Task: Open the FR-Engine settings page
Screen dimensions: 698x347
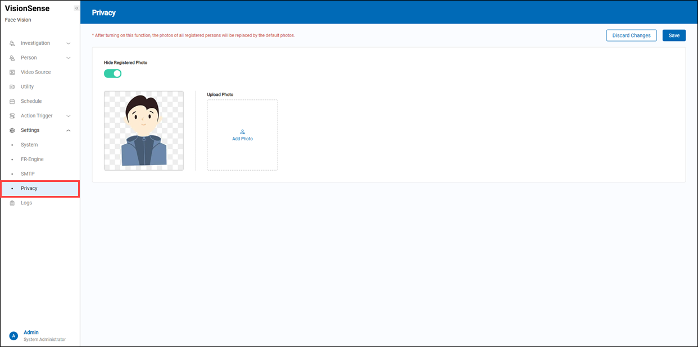Action: coord(31,159)
